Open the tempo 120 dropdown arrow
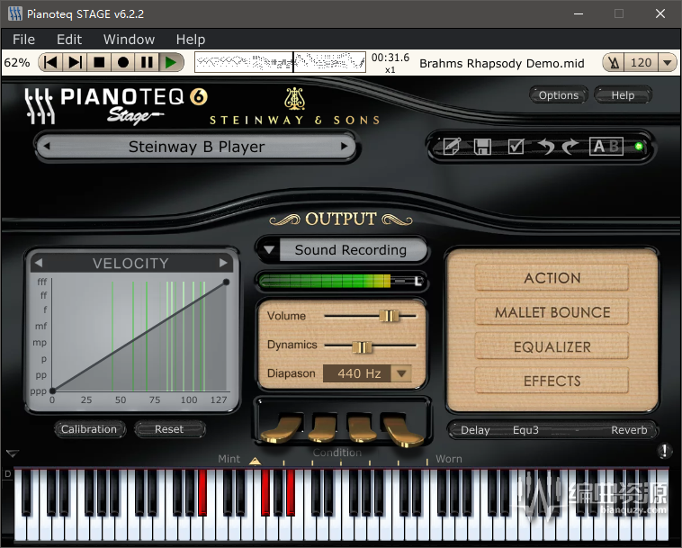The image size is (682, 548). (668, 63)
